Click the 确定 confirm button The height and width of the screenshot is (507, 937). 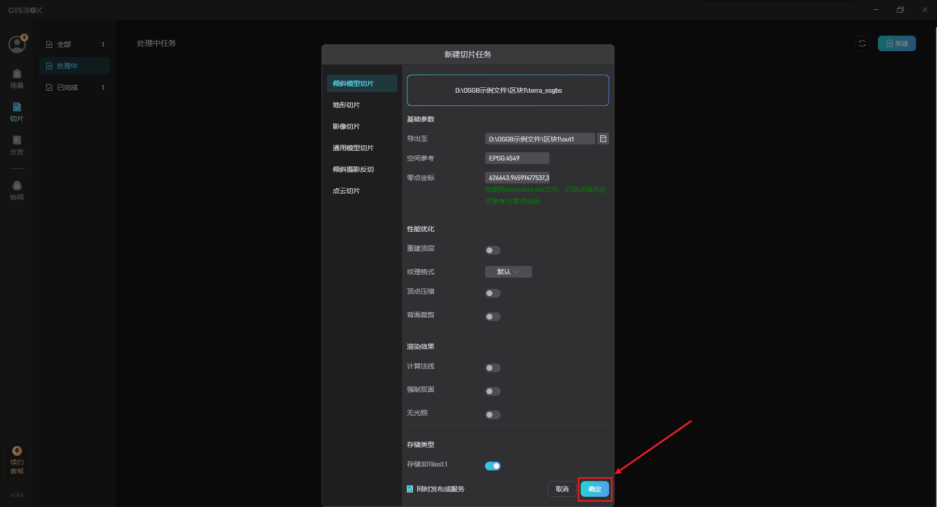click(594, 489)
